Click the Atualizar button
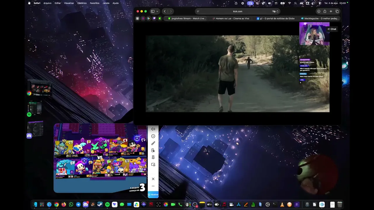 pyautogui.click(x=153, y=195)
